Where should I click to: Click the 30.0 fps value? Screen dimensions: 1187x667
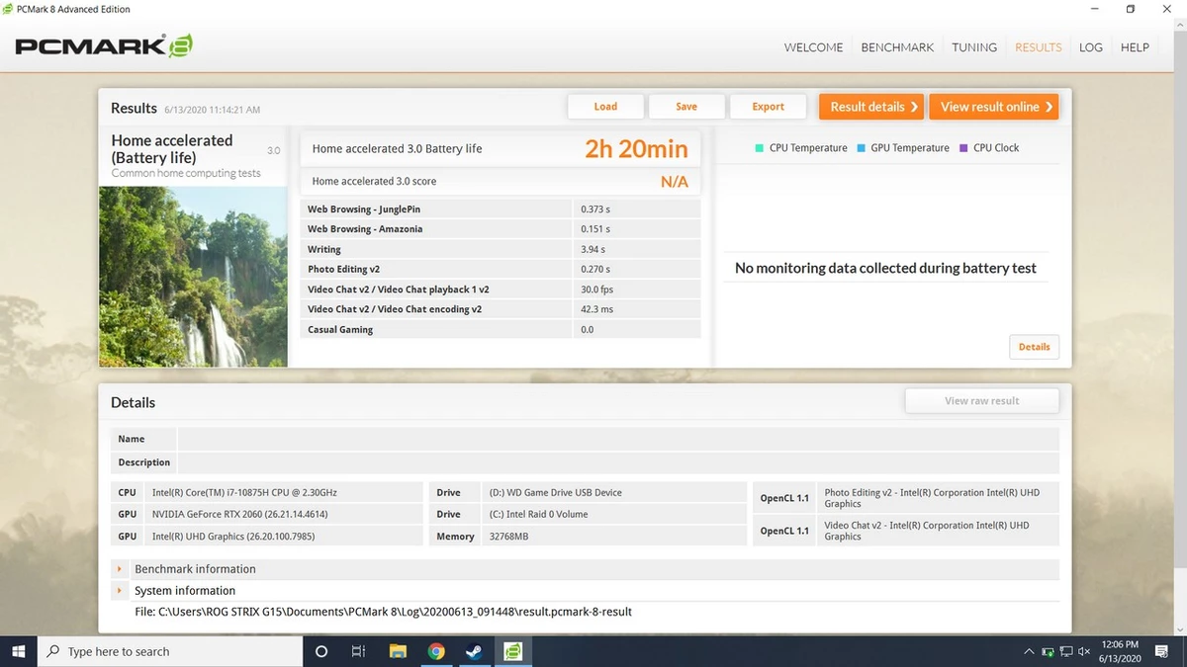[x=597, y=290]
